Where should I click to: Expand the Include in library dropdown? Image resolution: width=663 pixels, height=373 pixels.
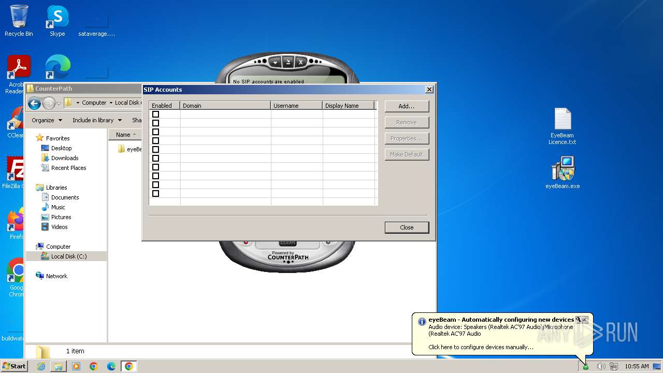[97, 120]
